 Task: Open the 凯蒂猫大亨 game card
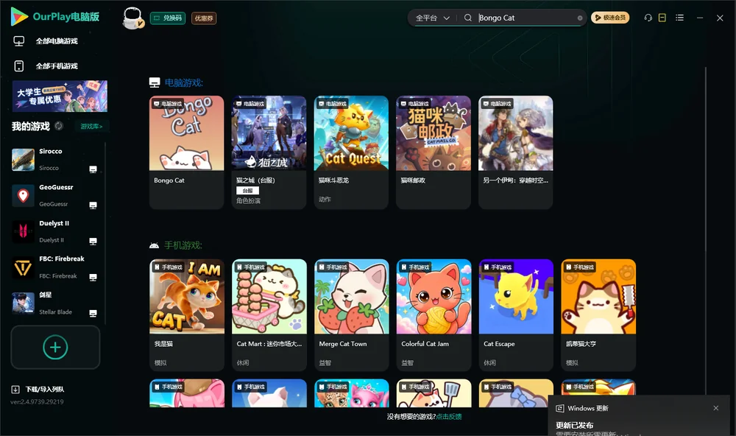(x=598, y=315)
